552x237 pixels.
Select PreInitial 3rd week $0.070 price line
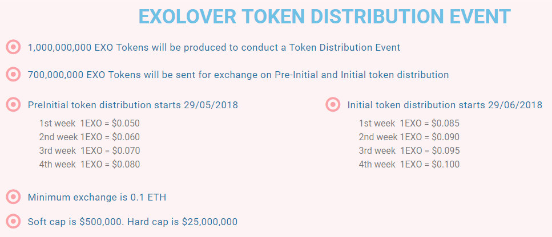90,150
